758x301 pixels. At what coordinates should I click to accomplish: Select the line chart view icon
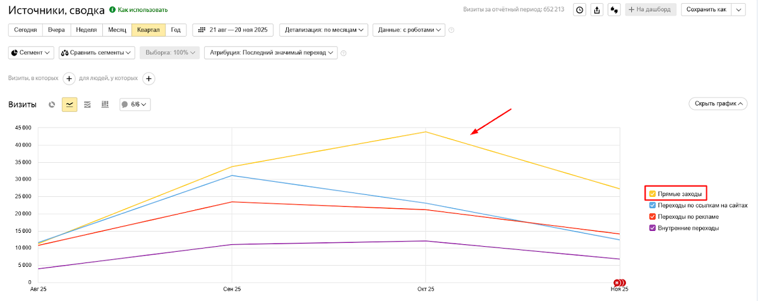(x=69, y=105)
